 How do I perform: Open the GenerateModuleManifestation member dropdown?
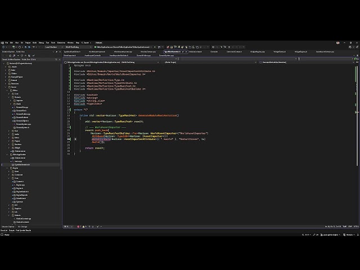307,62
